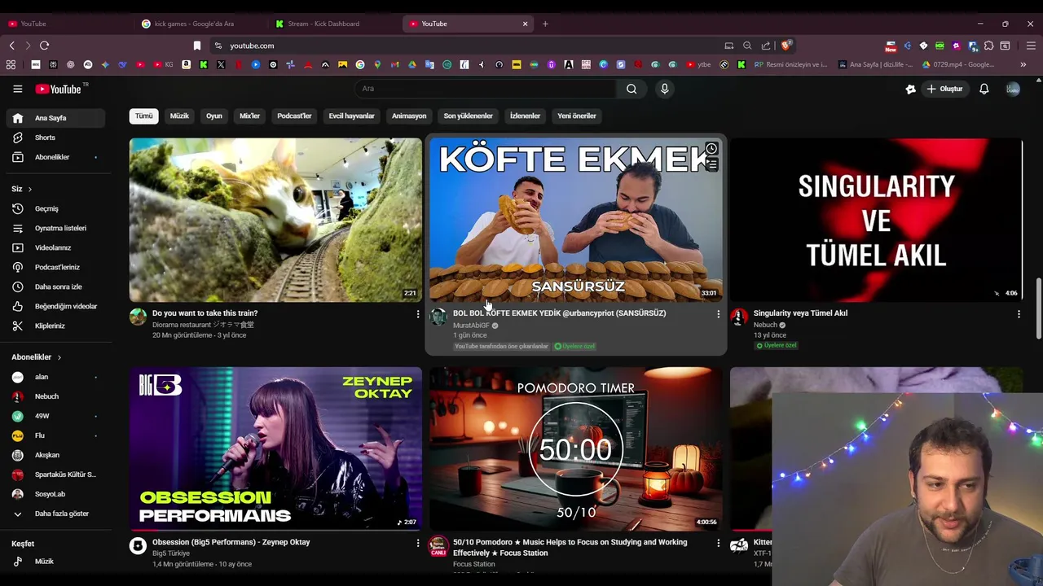Click the Oluştur create button
1043x586 pixels.
pyautogui.click(x=944, y=89)
